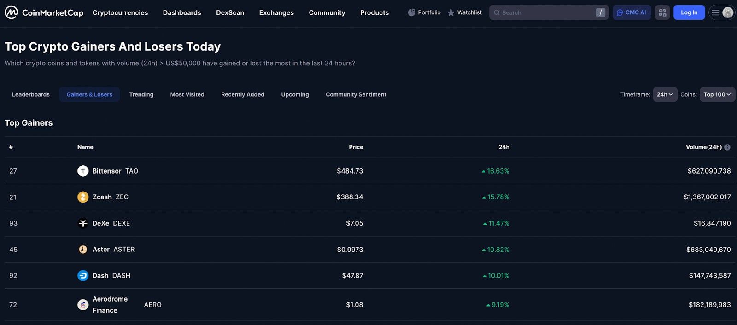Click the Zcash ZEC coin logo
This screenshot has width=737, height=325.
(x=83, y=197)
